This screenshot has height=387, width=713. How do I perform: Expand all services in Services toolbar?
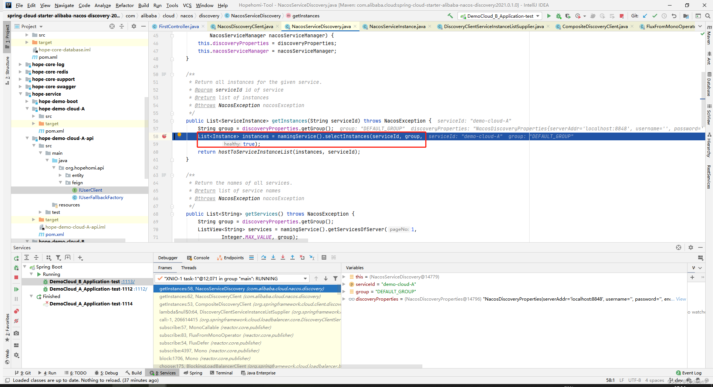(27, 257)
